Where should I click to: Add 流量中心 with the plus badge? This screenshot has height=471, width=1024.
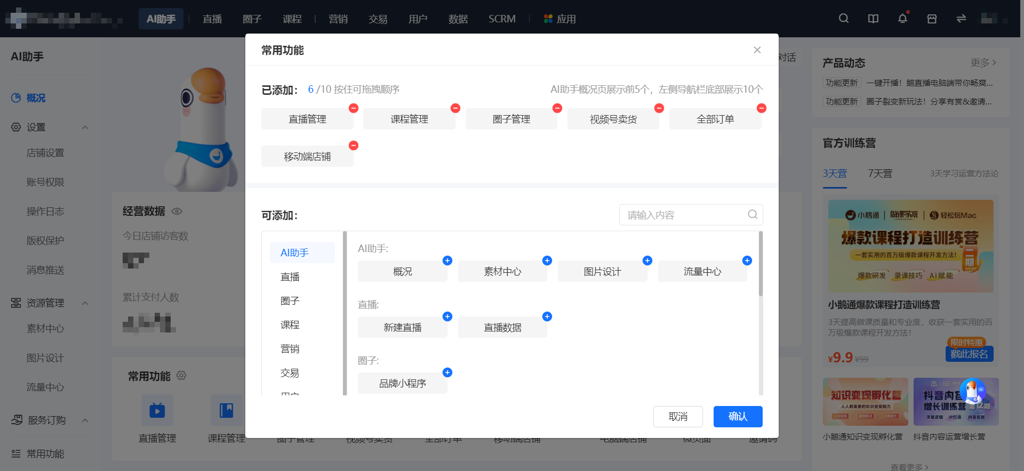coord(747,261)
